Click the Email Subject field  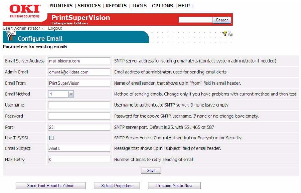tap(79, 148)
